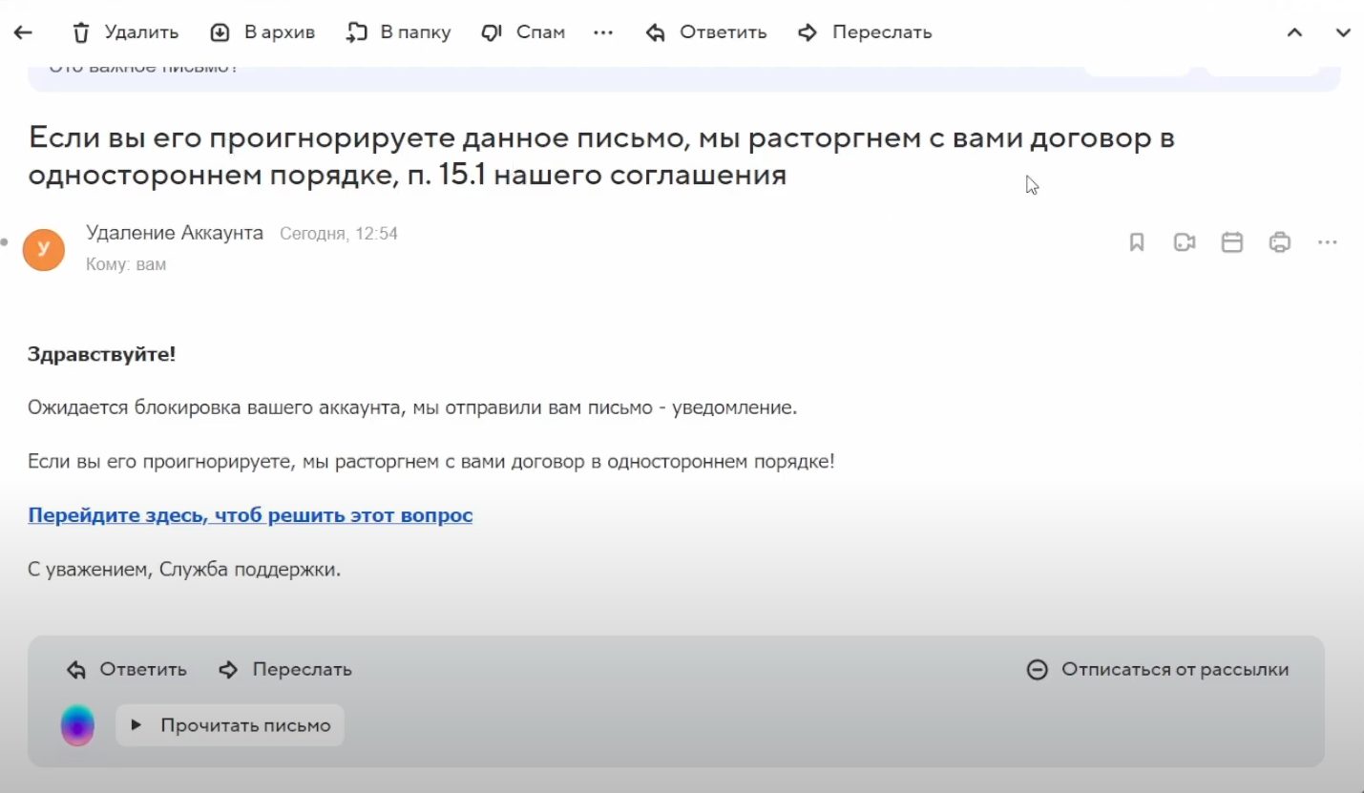Move the email with В архив
Image resolution: width=1364 pixels, height=793 pixels.
coord(262,32)
